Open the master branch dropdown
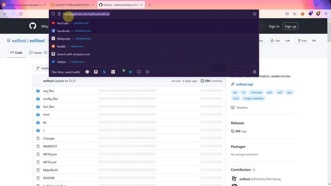The width and height of the screenshot is (331, 186). pos(42,68)
